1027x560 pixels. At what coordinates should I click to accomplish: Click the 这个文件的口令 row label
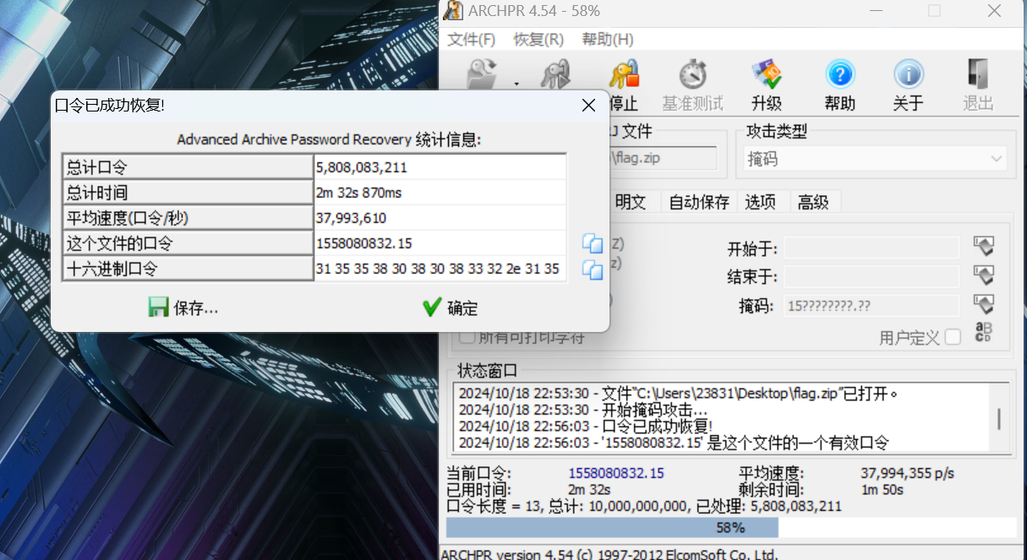click(x=188, y=243)
